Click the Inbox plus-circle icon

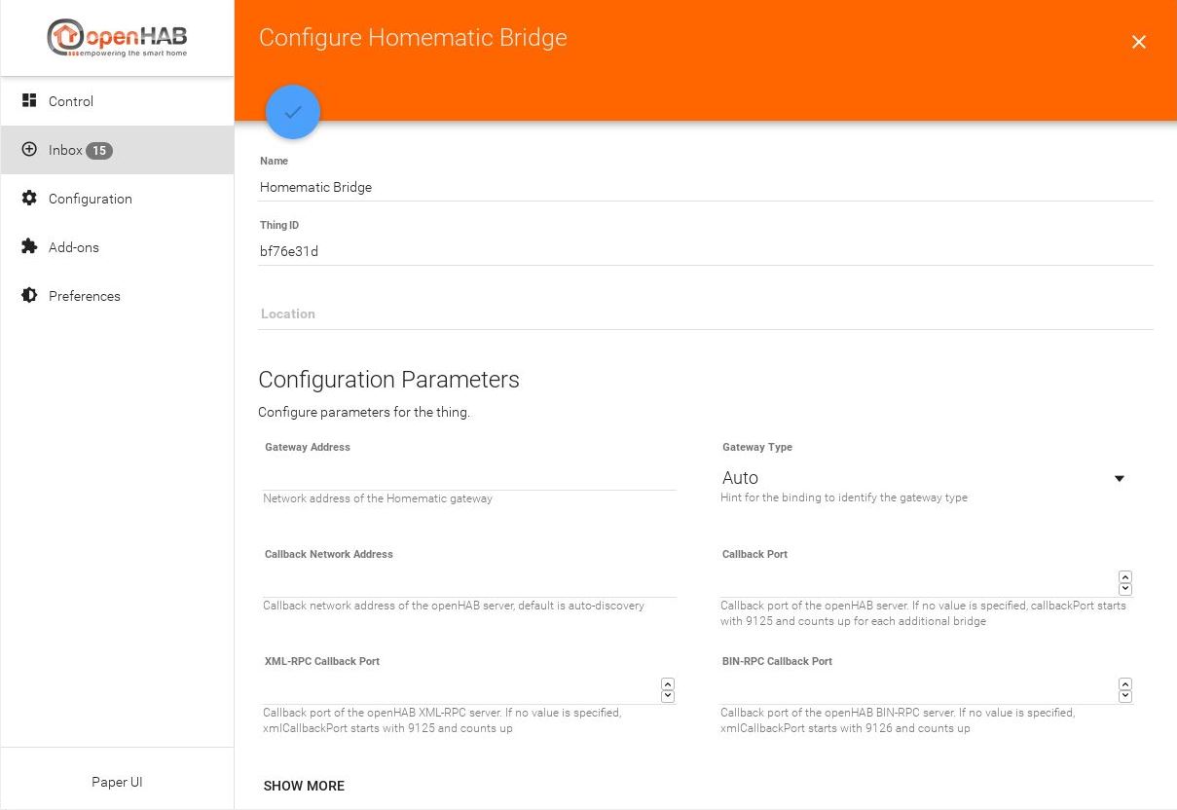click(29, 150)
